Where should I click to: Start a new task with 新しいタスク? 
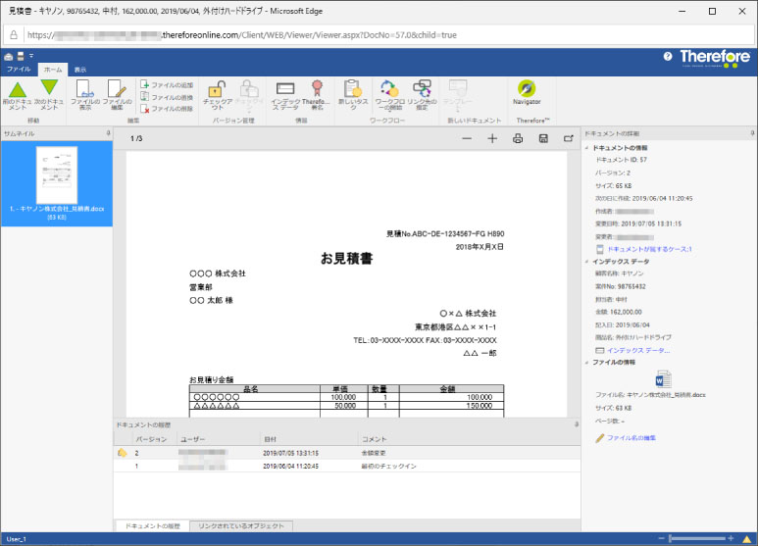click(x=352, y=94)
